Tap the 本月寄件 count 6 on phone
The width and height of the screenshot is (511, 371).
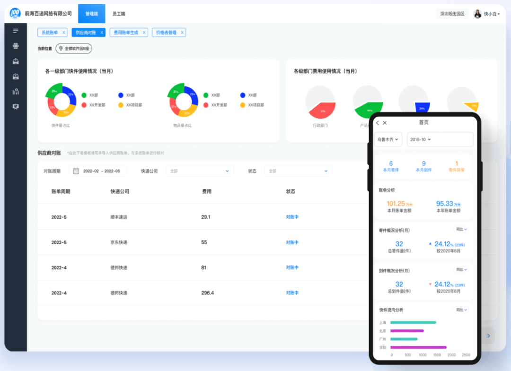(x=391, y=166)
